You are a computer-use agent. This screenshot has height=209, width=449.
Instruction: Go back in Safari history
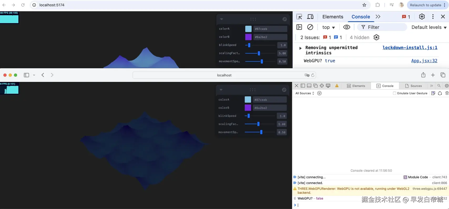[43, 75]
